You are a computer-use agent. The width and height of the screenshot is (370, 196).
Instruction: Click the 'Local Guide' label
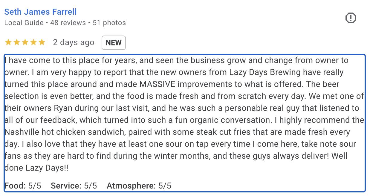24,23
